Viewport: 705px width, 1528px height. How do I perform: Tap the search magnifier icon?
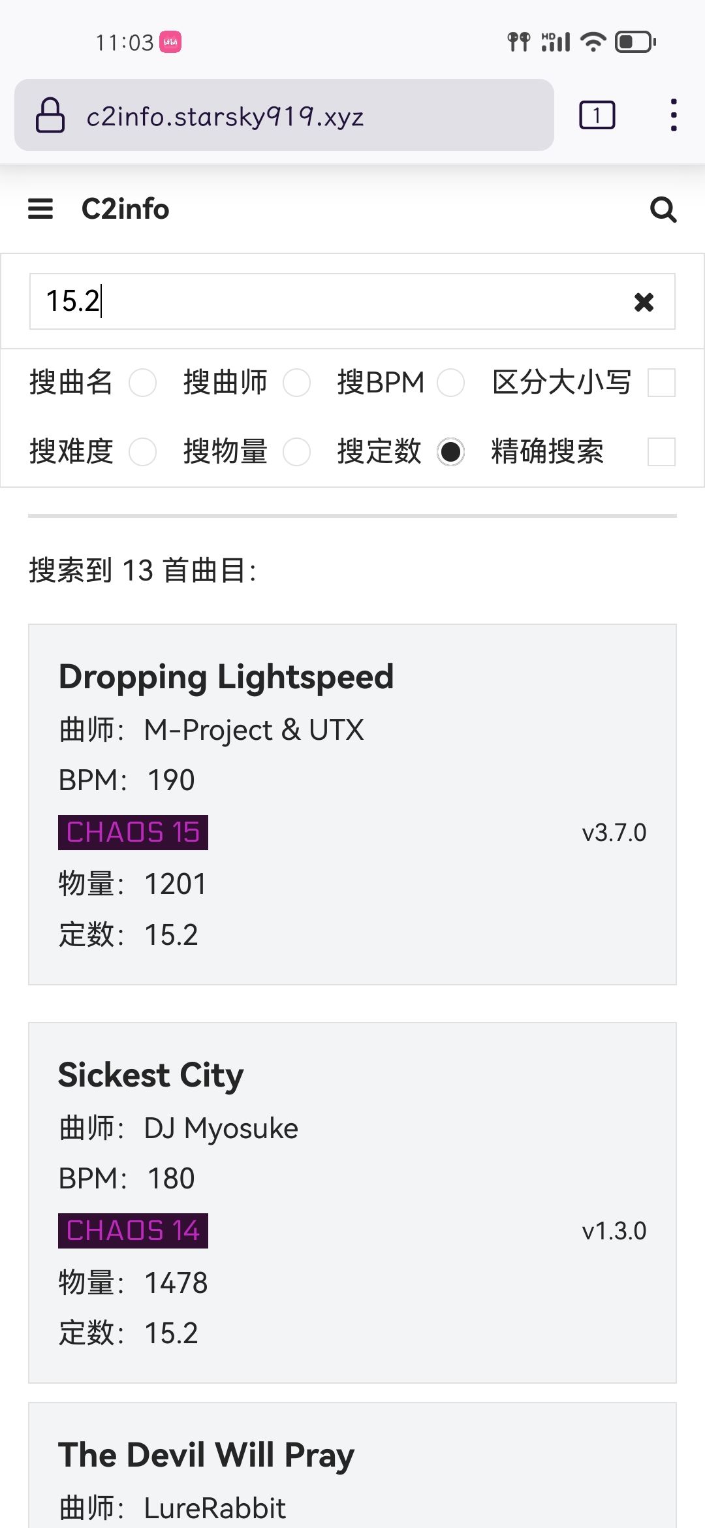(x=663, y=210)
